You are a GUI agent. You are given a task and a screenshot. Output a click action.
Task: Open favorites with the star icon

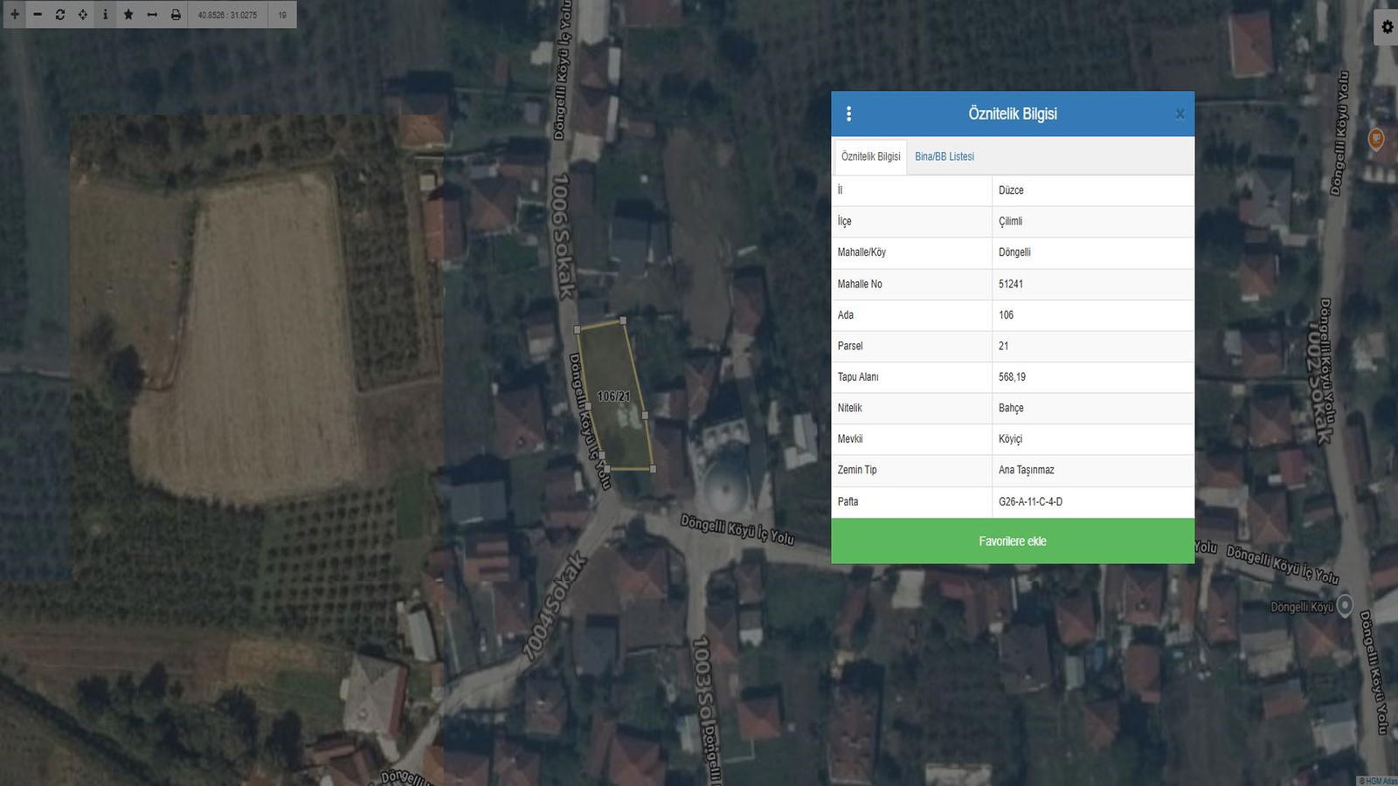coord(128,15)
